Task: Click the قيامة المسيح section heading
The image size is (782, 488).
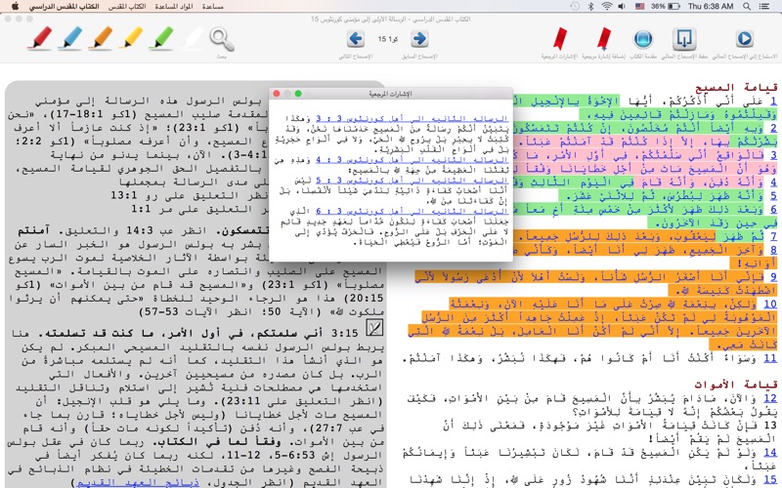Action: pyautogui.click(x=736, y=88)
